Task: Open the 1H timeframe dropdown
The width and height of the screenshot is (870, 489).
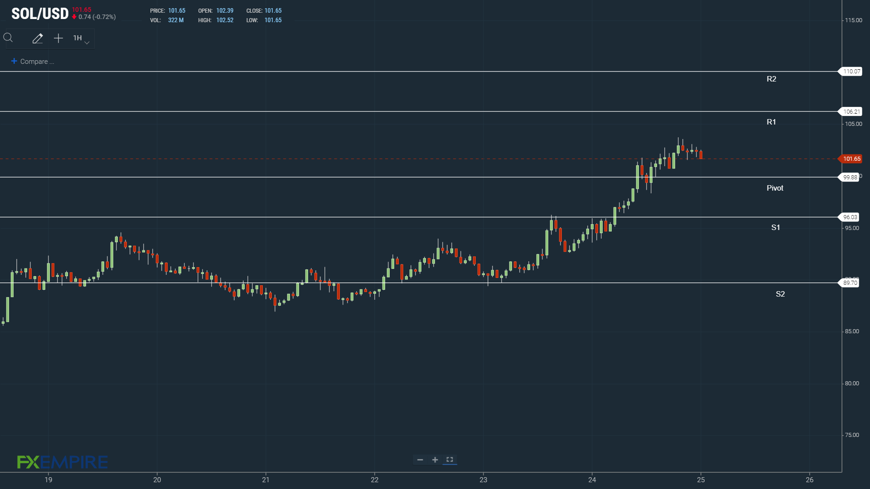Action: point(81,38)
